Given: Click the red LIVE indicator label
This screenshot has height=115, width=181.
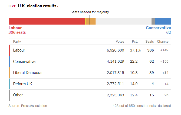Looking at the screenshot, I should tap(12, 6).
